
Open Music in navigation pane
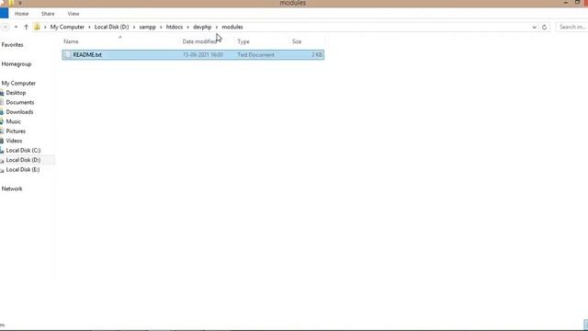click(x=13, y=121)
